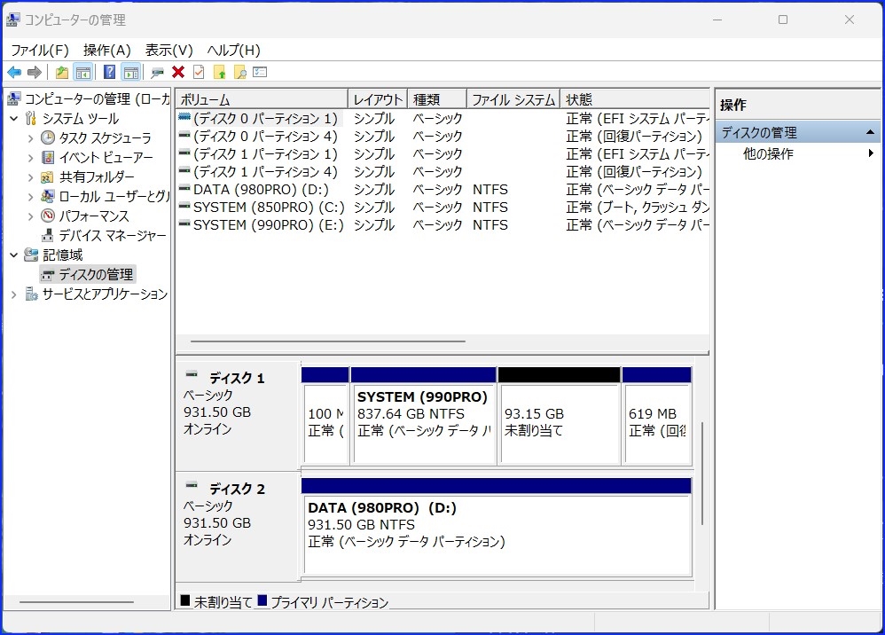Click the Up one level folder icon
Viewport: 885px width, 635px height.
pos(61,72)
